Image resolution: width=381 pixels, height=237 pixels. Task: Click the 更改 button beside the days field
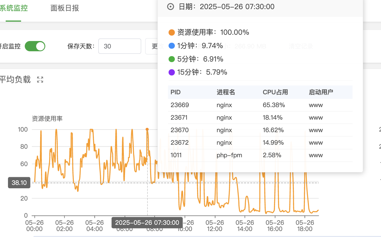155,46
